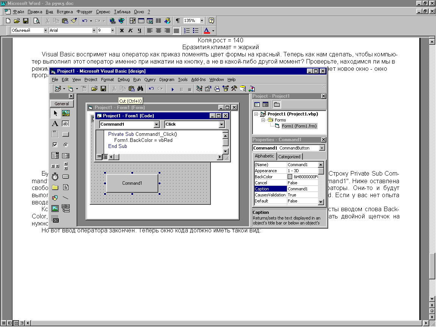Select the CheckBox tool in toolbox
This screenshot has width=436, height=327.
click(x=55, y=145)
